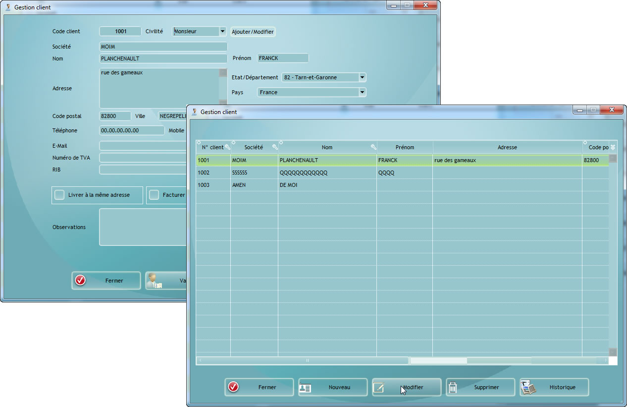Image resolution: width=627 pixels, height=407 pixels.
Task: Click the red checkmark icon in the client list window
Action: [233, 387]
